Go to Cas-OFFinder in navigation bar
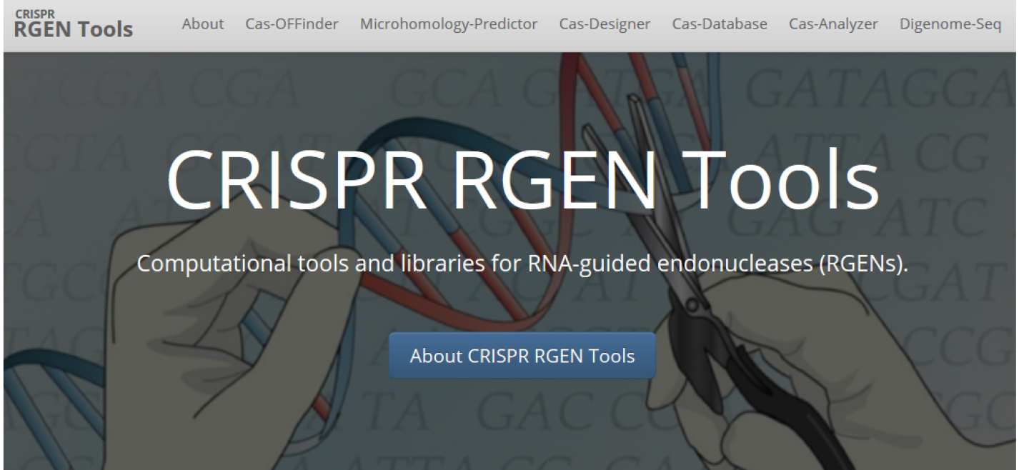 click(292, 24)
